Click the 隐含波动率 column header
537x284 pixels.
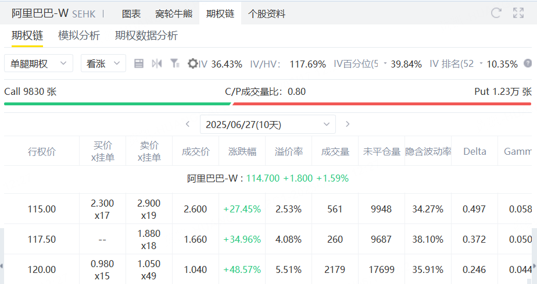428,151
